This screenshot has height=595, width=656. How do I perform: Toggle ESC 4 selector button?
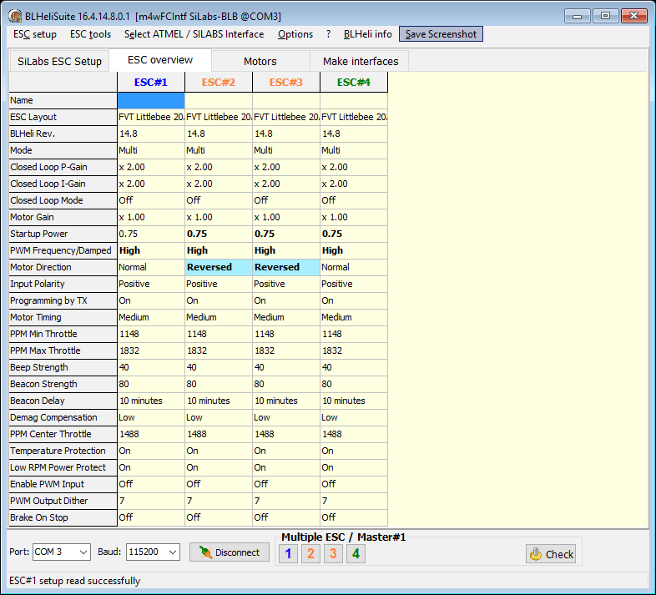pyautogui.click(x=356, y=553)
